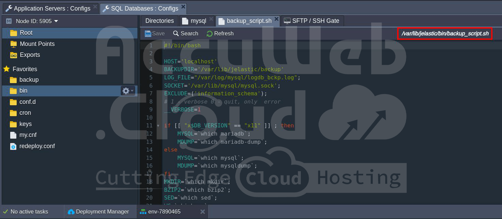Select the Mount Points folder
Image resolution: width=502 pixels, height=219 pixels.
tap(37, 44)
